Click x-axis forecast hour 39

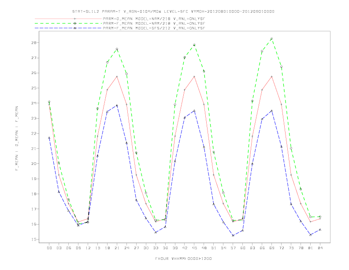pos(175,248)
